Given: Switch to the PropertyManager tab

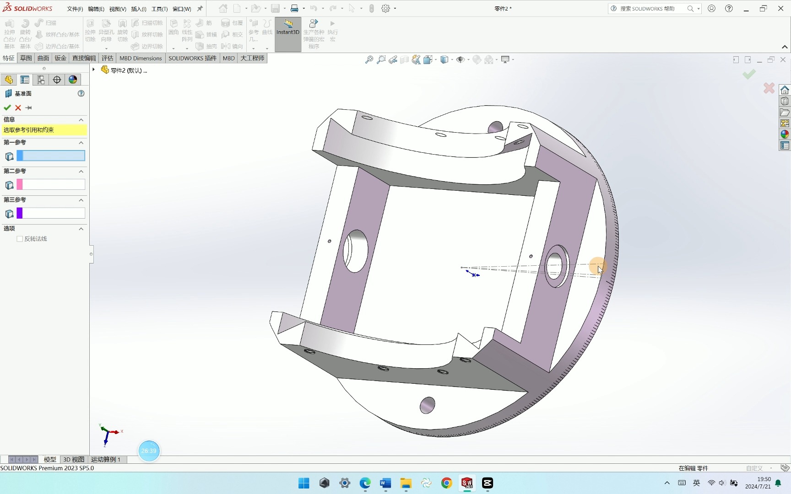Looking at the screenshot, I should pyautogui.click(x=25, y=80).
